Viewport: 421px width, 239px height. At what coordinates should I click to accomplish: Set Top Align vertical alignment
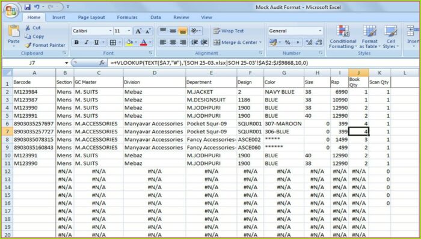tap(163, 31)
